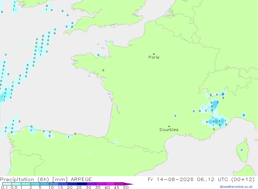Screen dimensions: 258x189
Task: Click the Dourbies location label
Action: pyautogui.click(x=169, y=130)
